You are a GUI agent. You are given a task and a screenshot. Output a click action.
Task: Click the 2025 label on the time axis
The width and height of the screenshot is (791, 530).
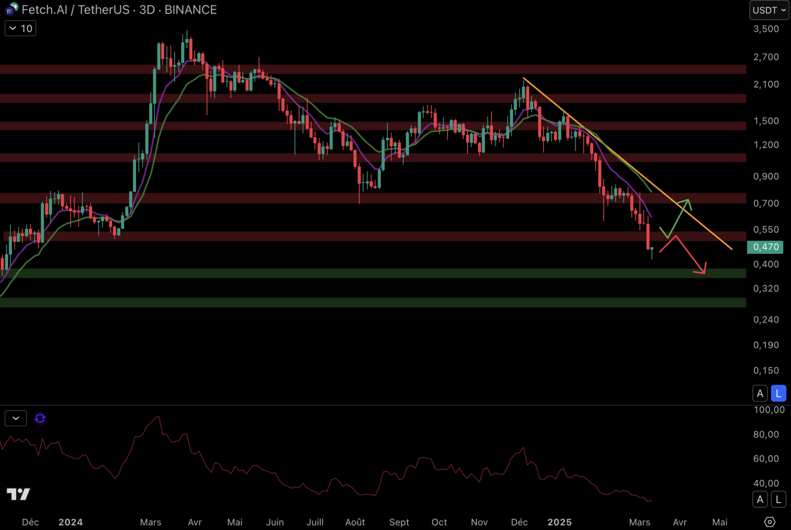(560, 522)
